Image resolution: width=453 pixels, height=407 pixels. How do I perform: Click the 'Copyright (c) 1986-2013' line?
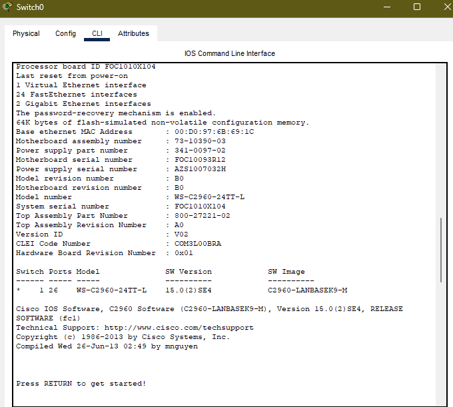[x=123, y=337]
